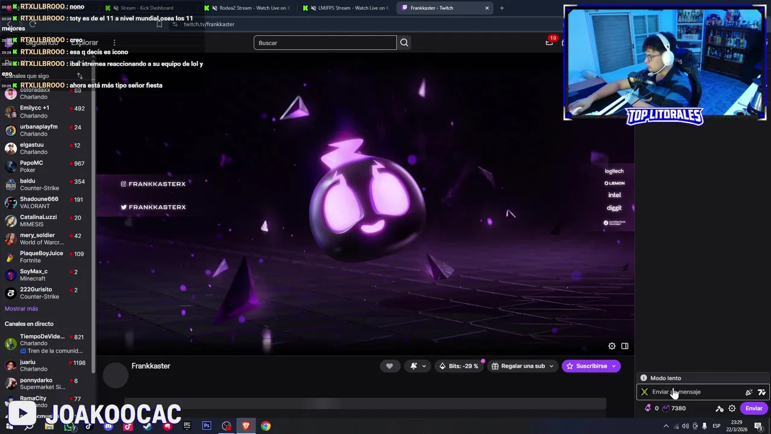771x434 pixels.
Task: Click the Frankkaster channel name
Action: (151, 366)
